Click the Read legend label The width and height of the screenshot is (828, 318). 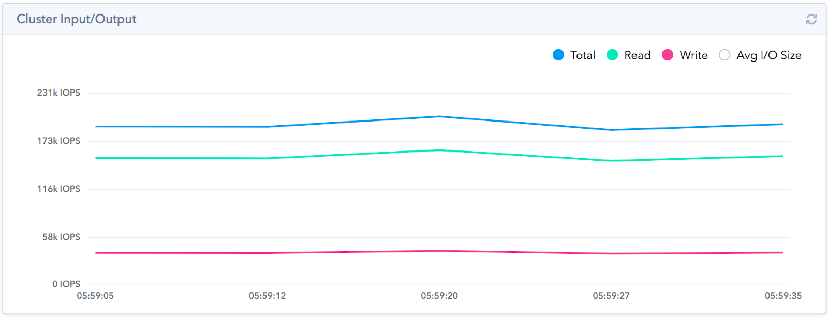pyautogui.click(x=637, y=55)
